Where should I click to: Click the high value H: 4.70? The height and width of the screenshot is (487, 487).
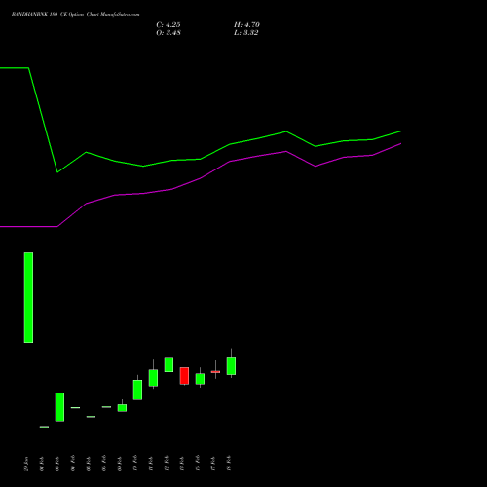pyautogui.click(x=246, y=25)
